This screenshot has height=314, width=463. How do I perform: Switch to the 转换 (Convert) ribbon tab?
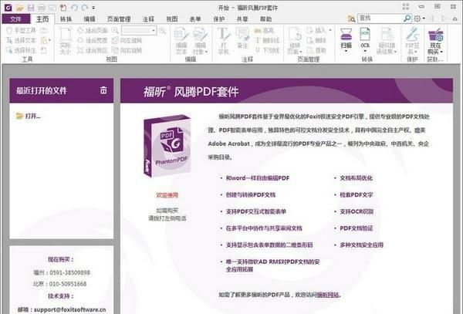66,19
